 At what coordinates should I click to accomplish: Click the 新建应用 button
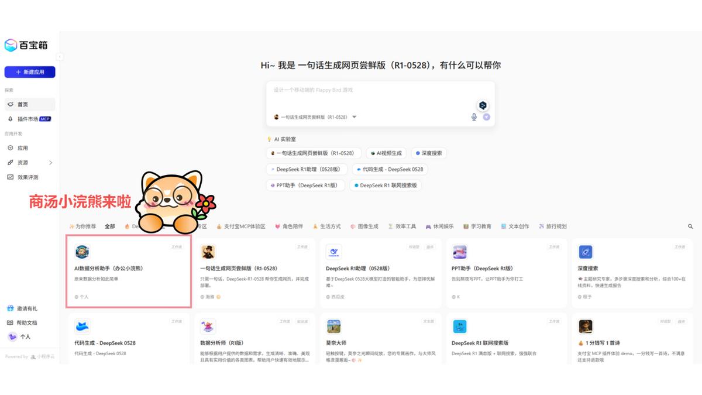tap(30, 72)
